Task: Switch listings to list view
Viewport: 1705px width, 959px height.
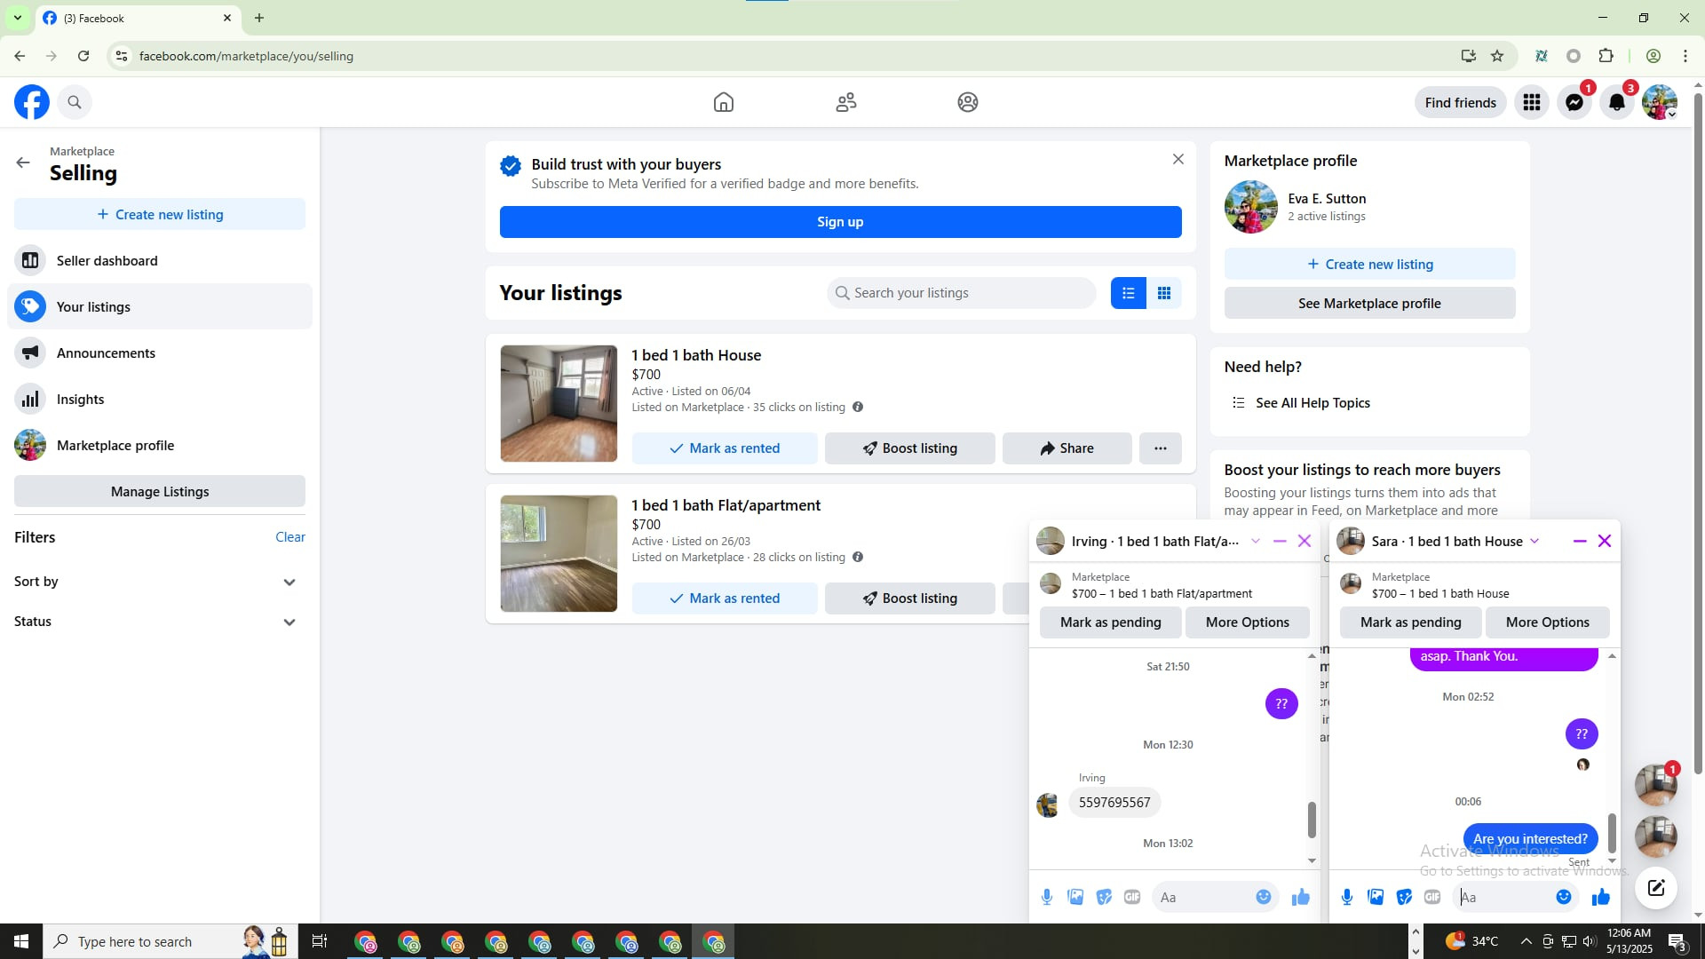Action: (x=1129, y=293)
